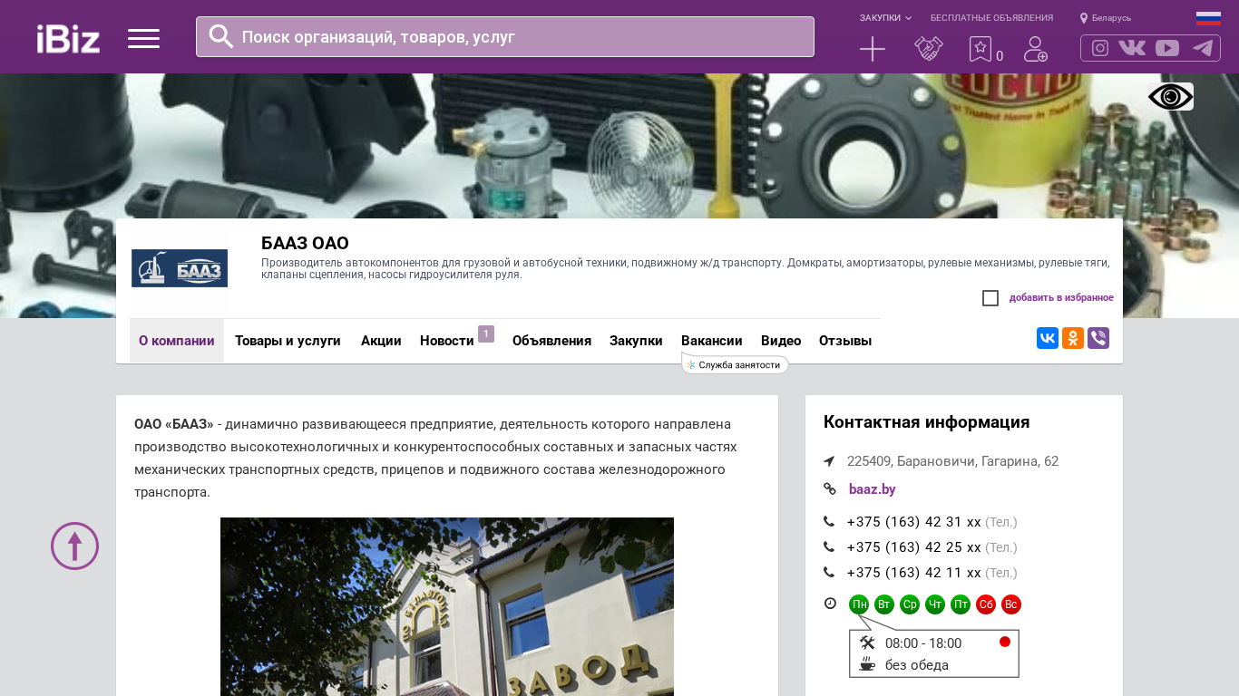Click the scroll-to-top arrow icon
This screenshot has height=696, width=1239.
pos(74,546)
